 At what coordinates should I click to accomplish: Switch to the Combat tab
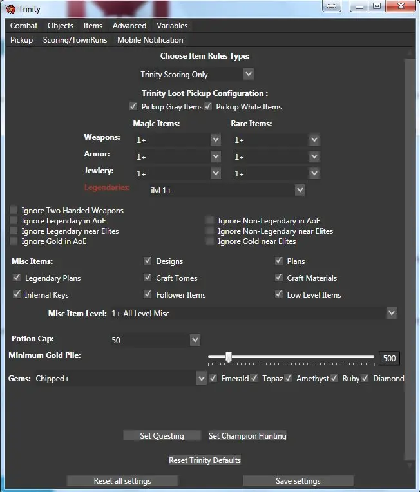tap(24, 26)
